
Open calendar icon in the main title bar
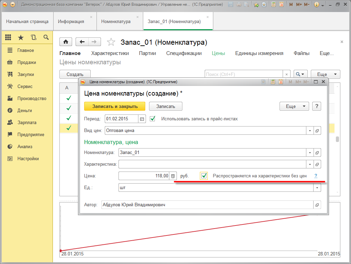pyautogui.click(x=281, y=4)
